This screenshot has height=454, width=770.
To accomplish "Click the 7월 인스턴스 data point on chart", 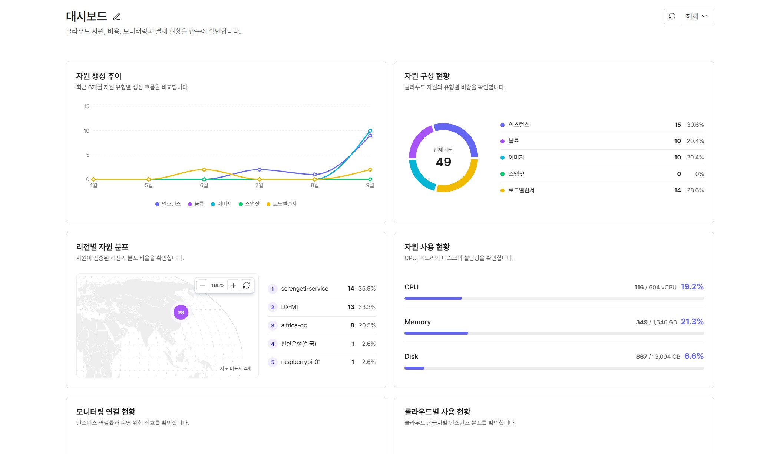I will pos(259,169).
